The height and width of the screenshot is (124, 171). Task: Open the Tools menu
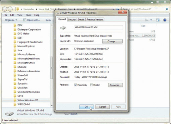28,15
